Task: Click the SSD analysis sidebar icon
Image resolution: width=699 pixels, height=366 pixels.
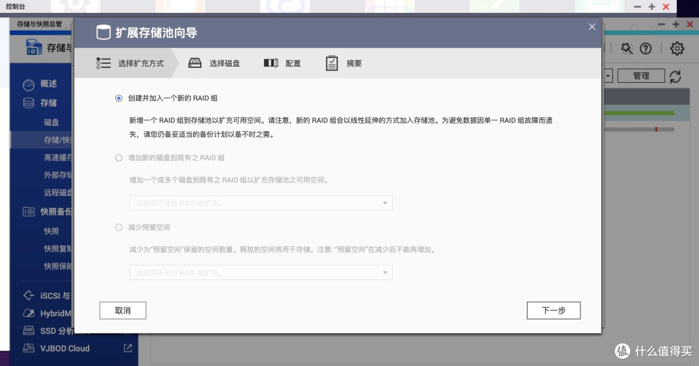Action: [x=28, y=330]
